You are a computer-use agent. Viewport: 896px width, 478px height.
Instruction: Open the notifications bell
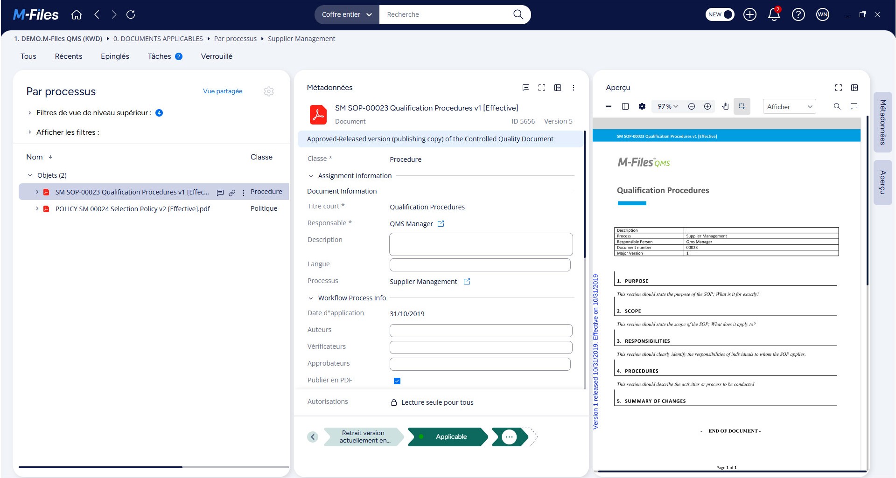point(774,15)
